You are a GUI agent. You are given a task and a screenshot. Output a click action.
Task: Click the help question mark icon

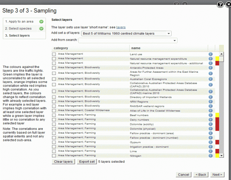pos(220,4)
